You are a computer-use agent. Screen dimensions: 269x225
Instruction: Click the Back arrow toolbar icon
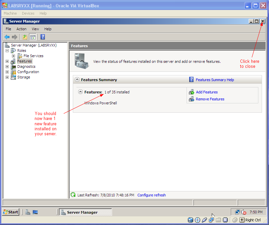coord(7,37)
